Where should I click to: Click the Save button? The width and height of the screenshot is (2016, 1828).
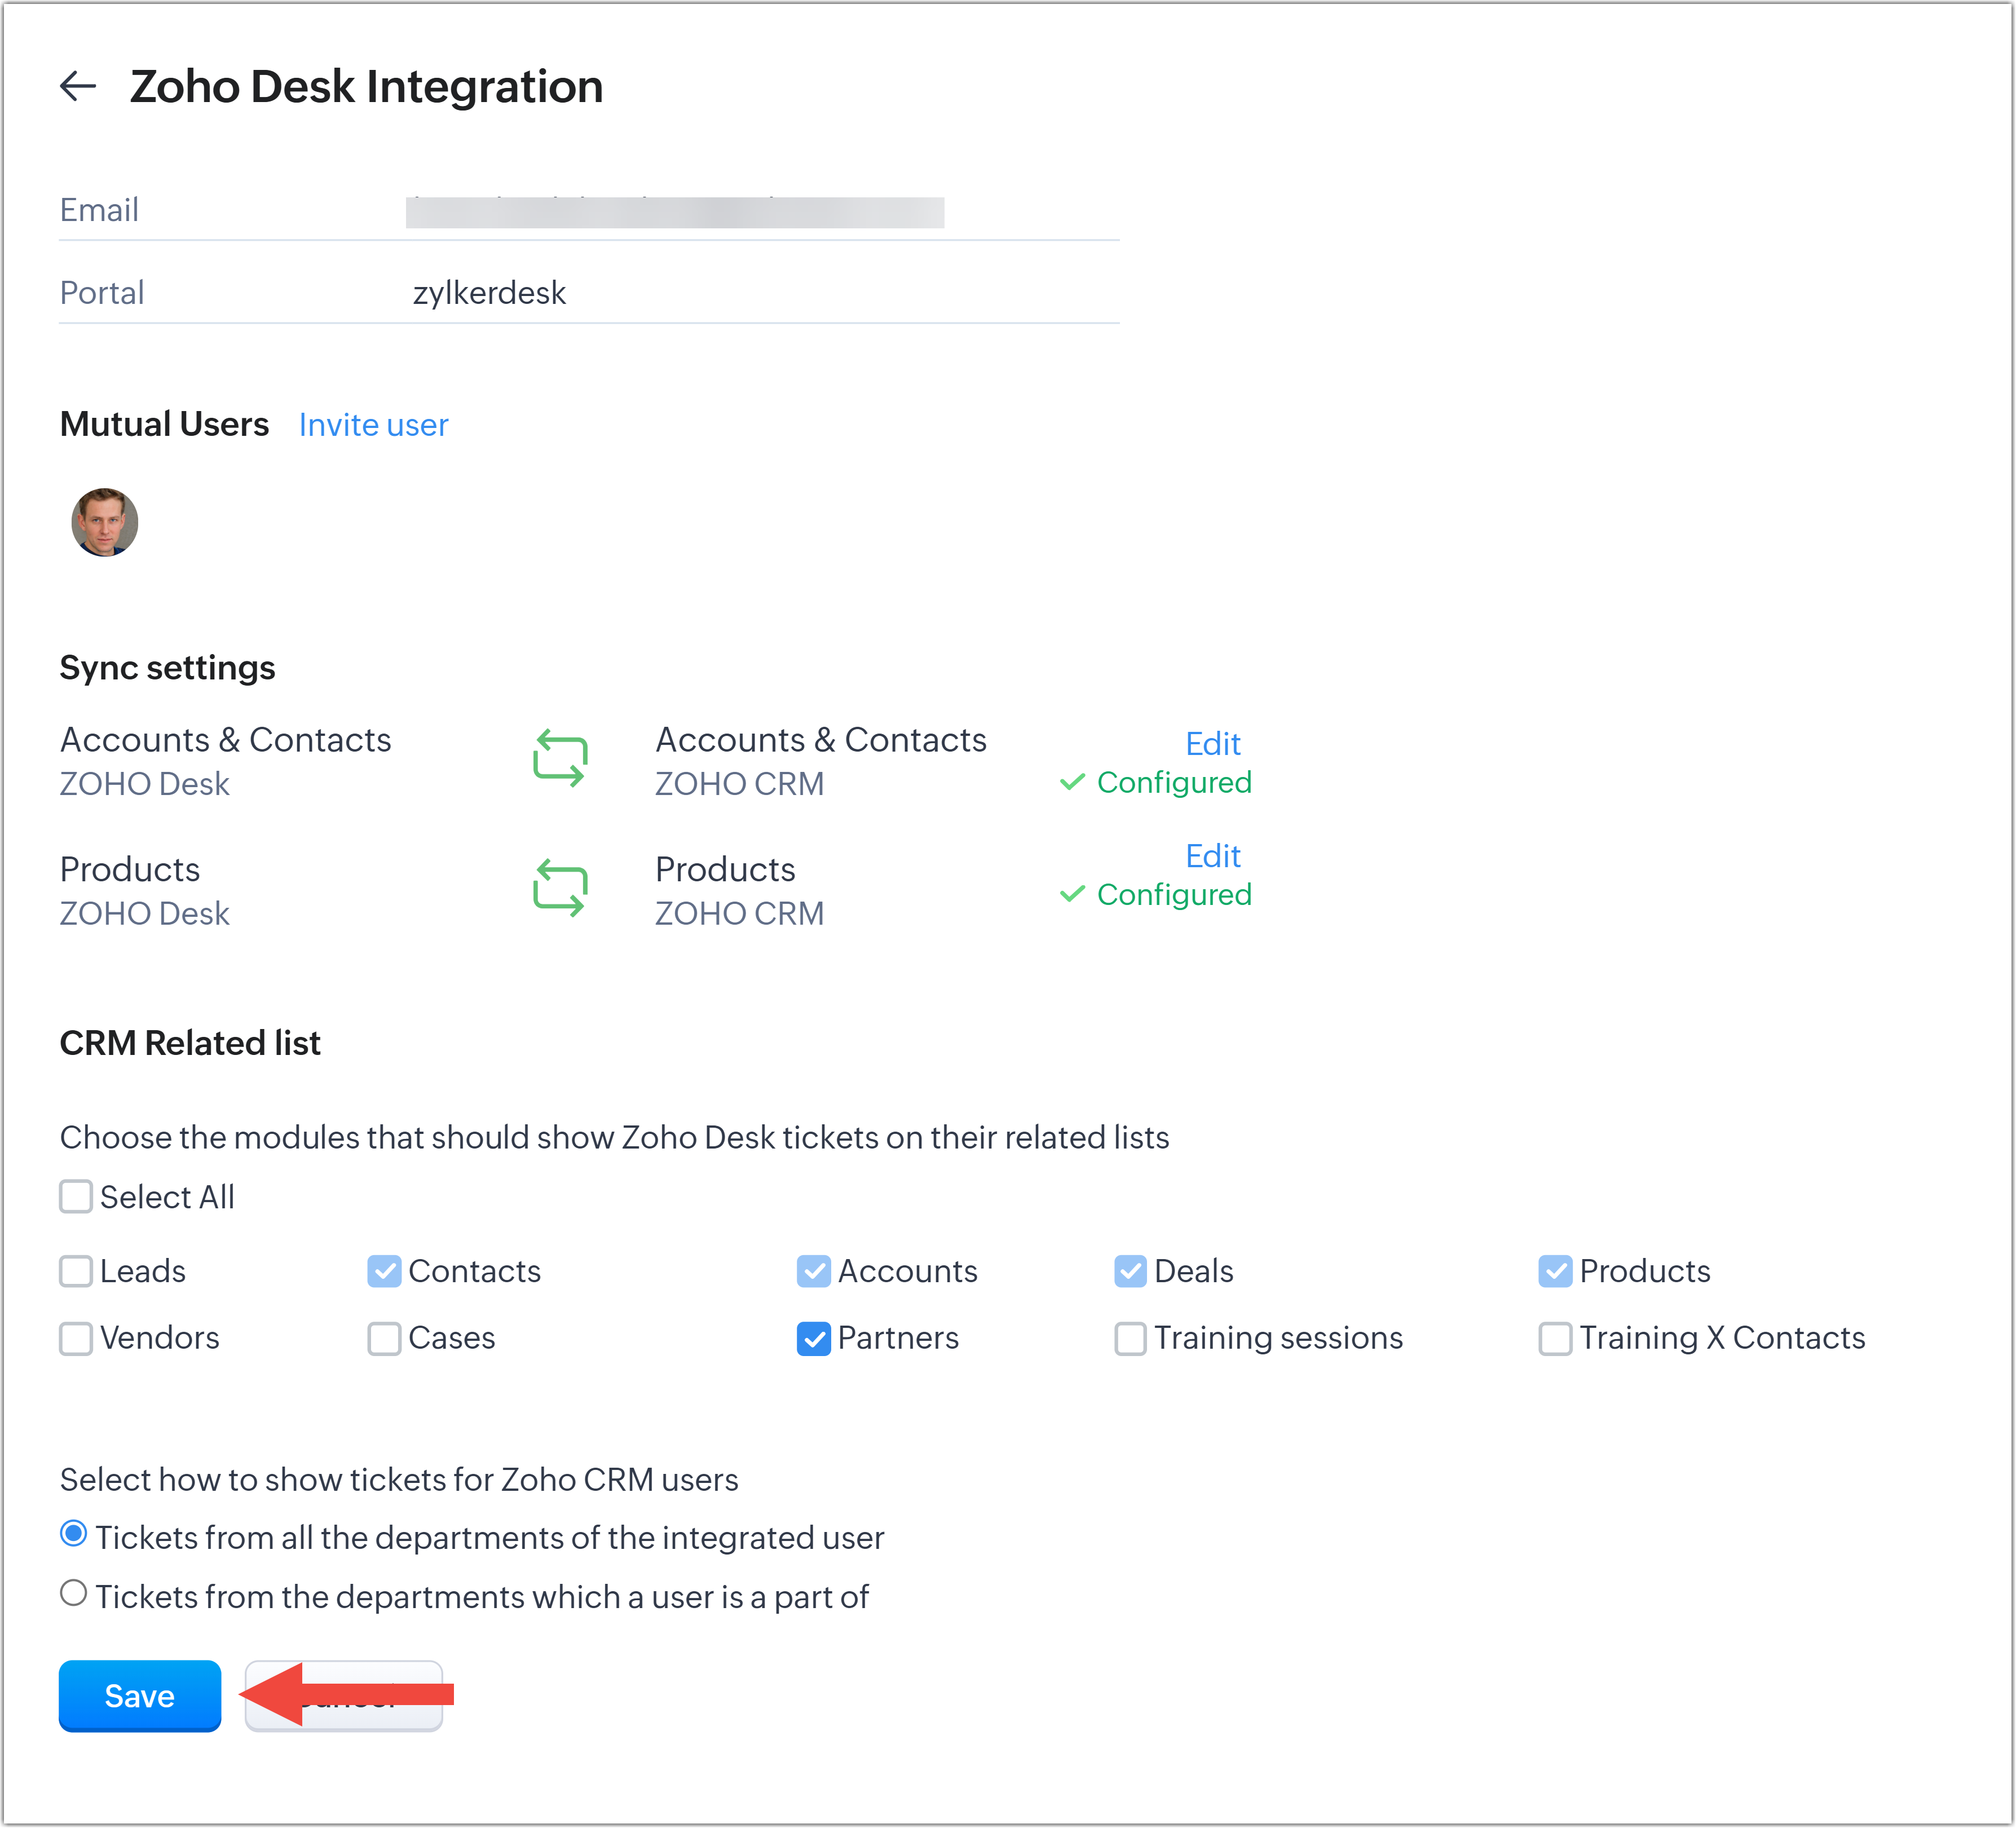point(140,1696)
